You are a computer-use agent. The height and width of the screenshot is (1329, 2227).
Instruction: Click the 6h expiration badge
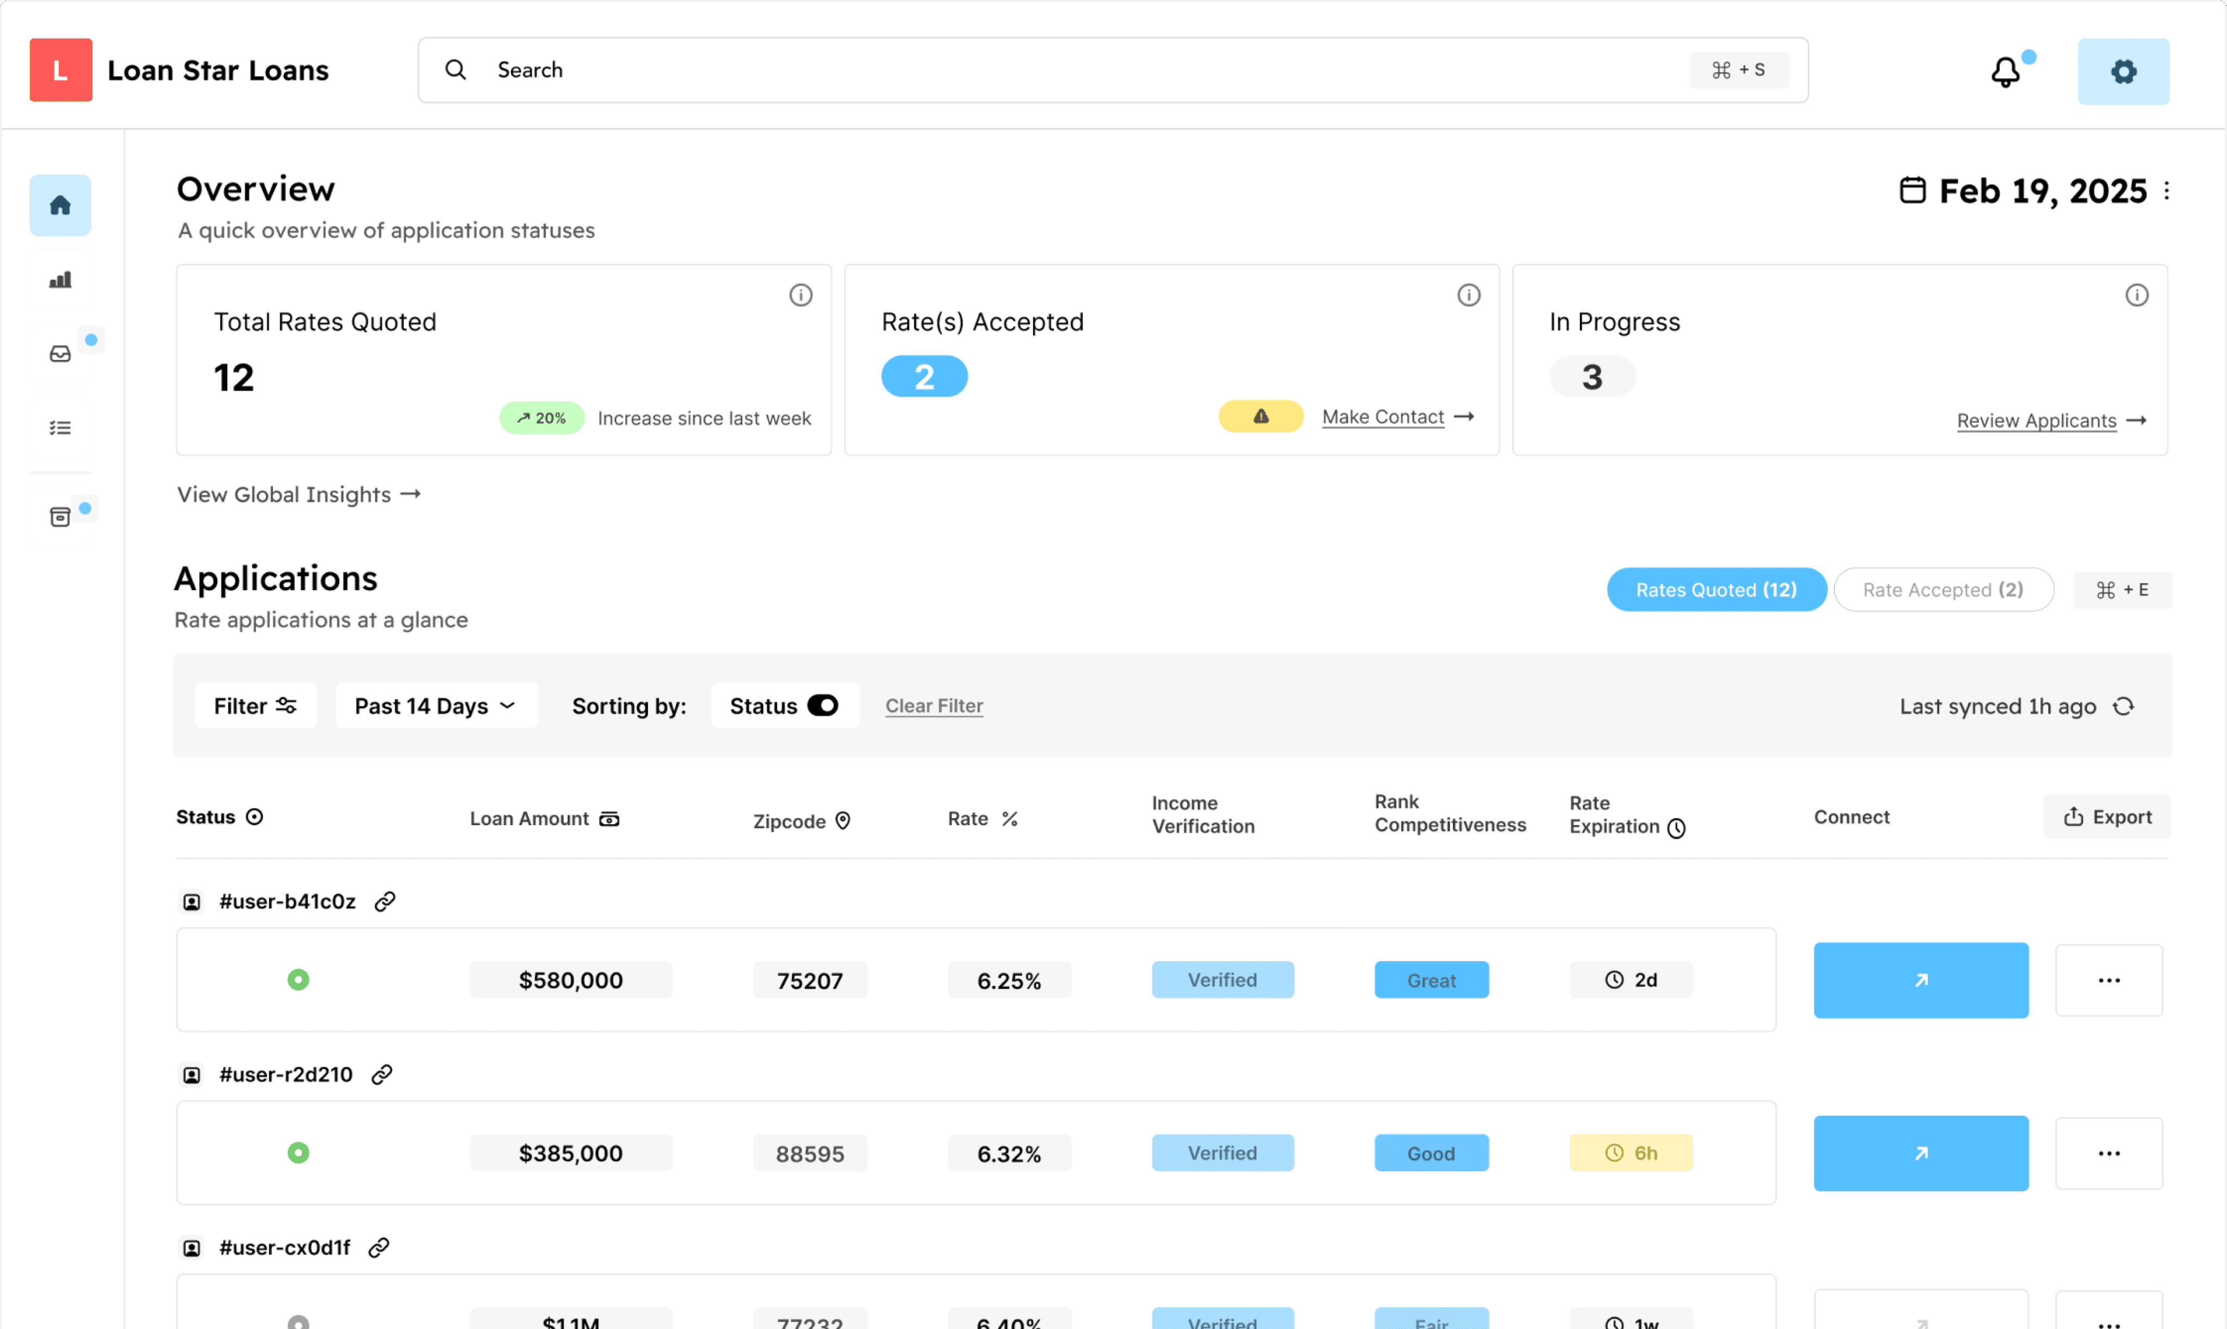tap(1631, 1152)
